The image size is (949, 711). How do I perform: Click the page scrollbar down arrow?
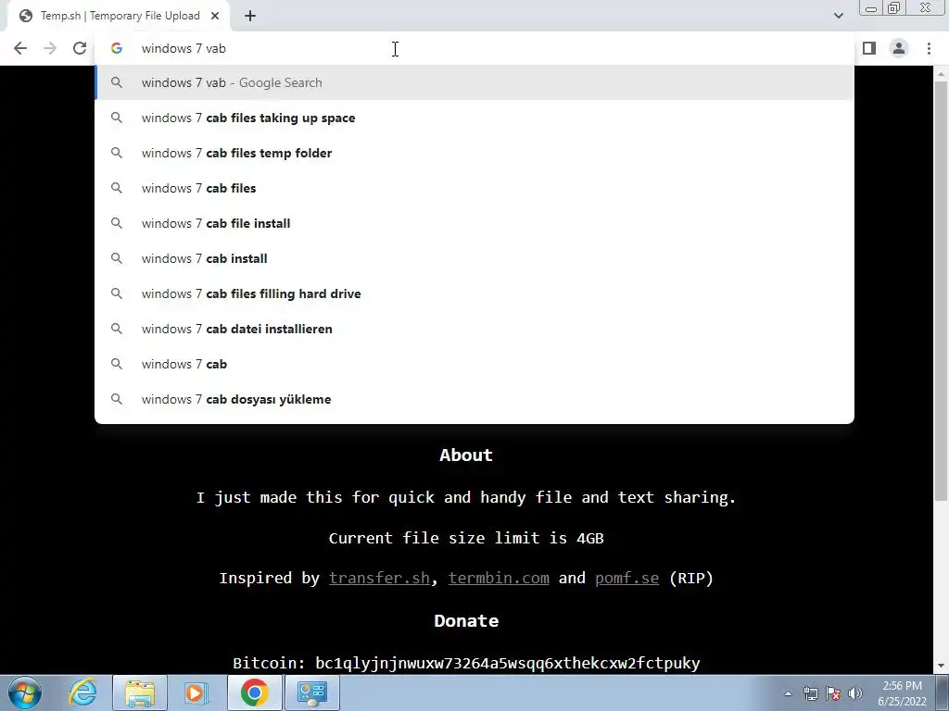tap(941, 666)
